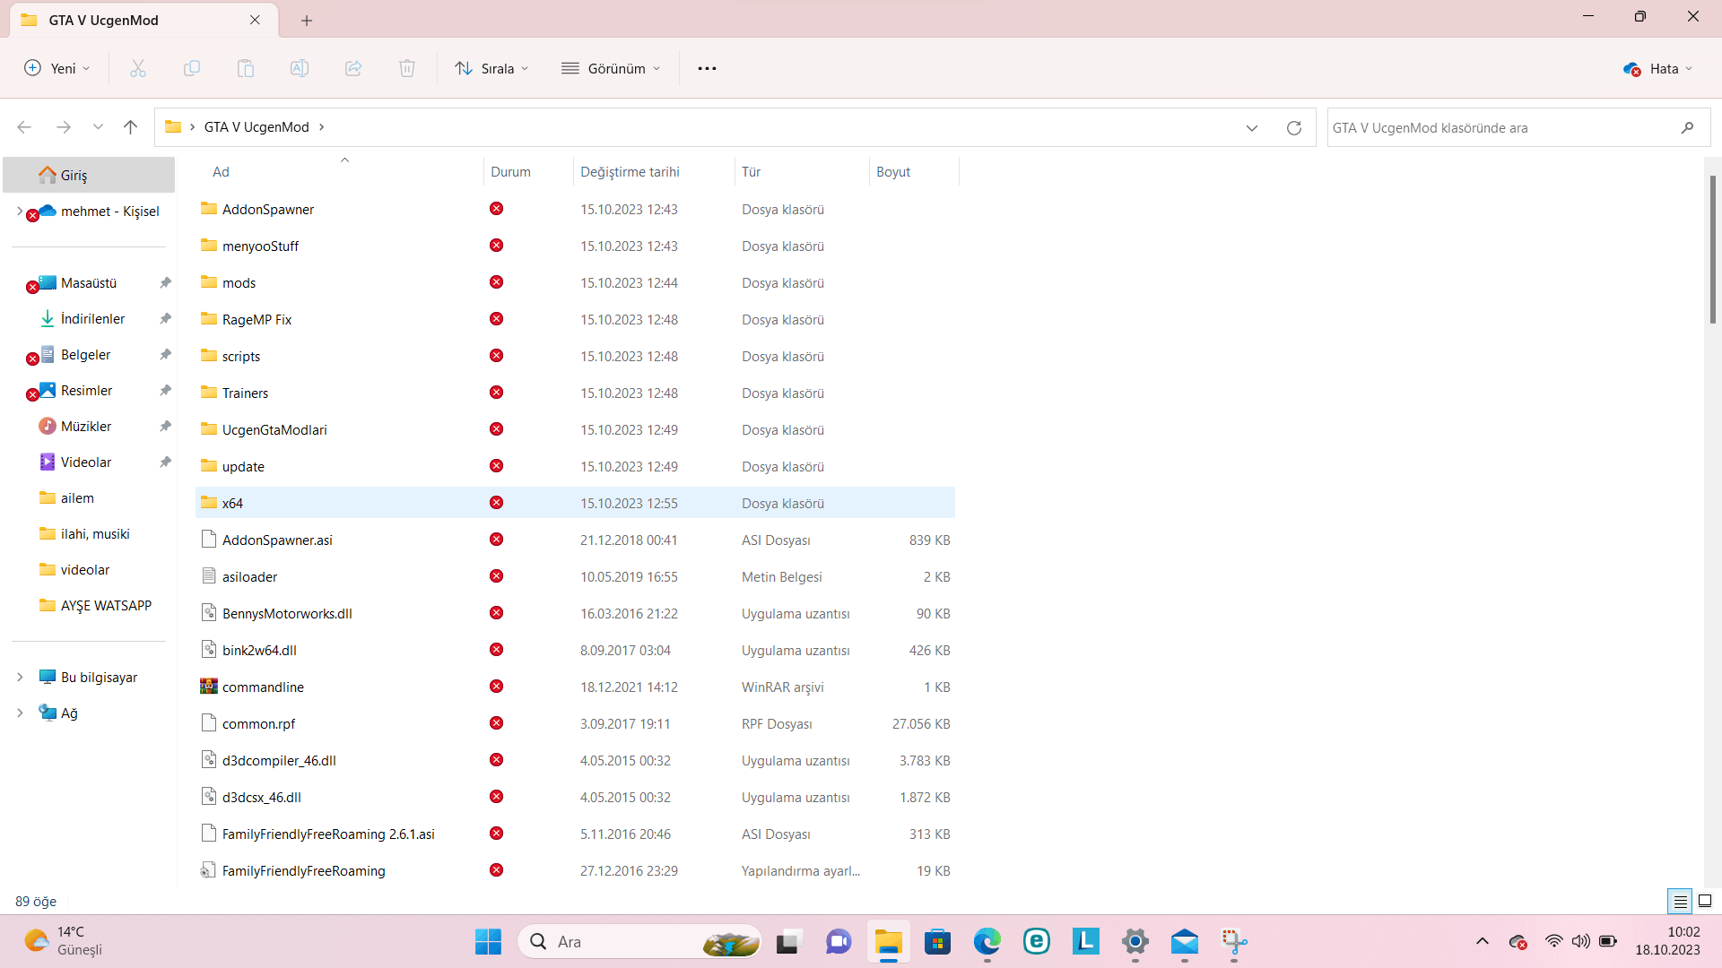Open Microsoft Edge from the taskbar

click(987, 942)
